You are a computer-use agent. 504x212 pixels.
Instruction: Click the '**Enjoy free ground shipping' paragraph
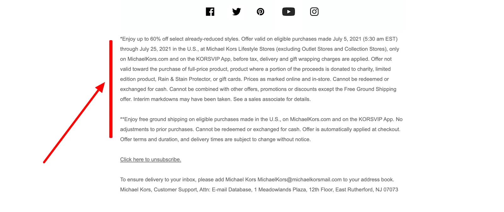[261, 129]
